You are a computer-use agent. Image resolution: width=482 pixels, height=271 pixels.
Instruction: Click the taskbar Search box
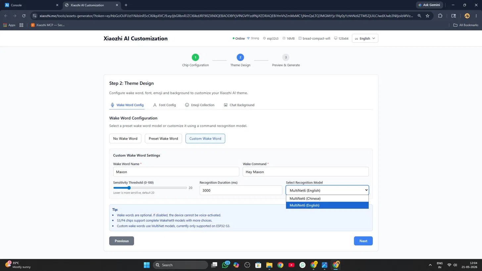pyautogui.click(x=180, y=265)
